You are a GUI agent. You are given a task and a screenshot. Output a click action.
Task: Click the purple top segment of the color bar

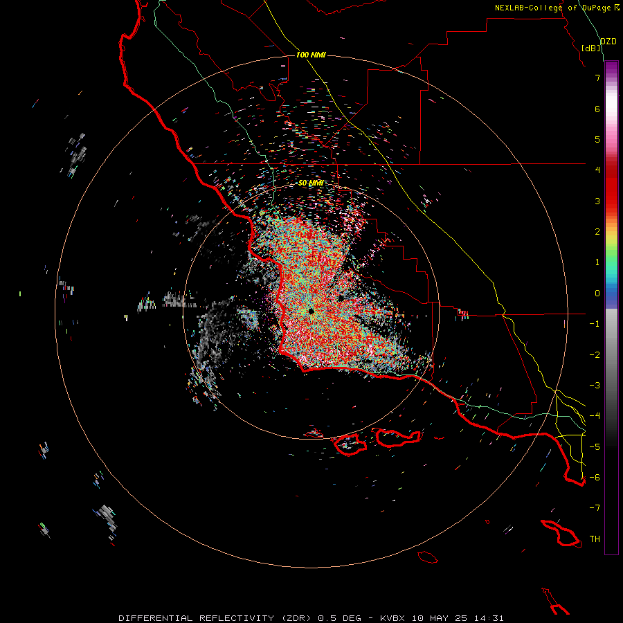611,68
